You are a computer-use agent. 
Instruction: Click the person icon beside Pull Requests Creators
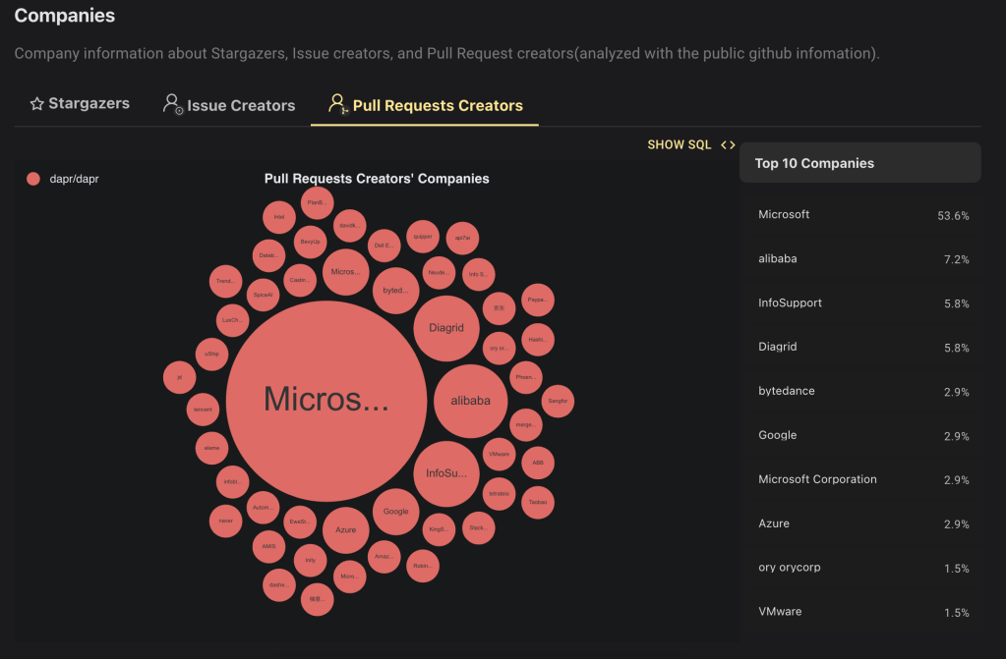pyautogui.click(x=337, y=104)
